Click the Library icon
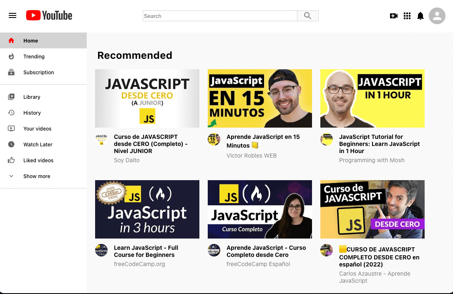453x294 pixels. 11,97
